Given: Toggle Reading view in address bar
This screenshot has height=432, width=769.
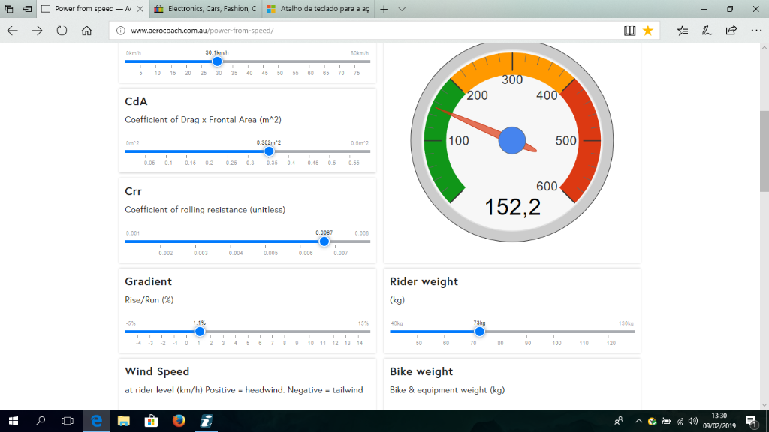Looking at the screenshot, I should pos(629,31).
